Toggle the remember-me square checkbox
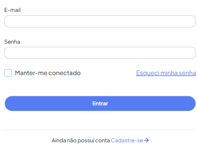197x149 pixels. tap(8, 73)
